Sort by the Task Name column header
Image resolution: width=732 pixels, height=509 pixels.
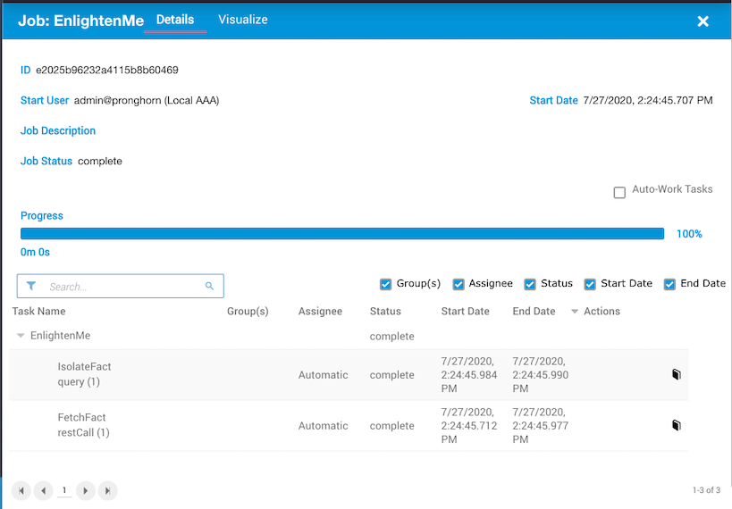pyautogui.click(x=38, y=311)
